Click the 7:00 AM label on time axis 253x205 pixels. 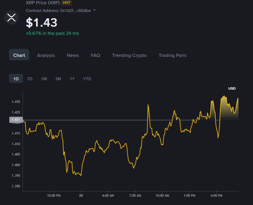135,195
